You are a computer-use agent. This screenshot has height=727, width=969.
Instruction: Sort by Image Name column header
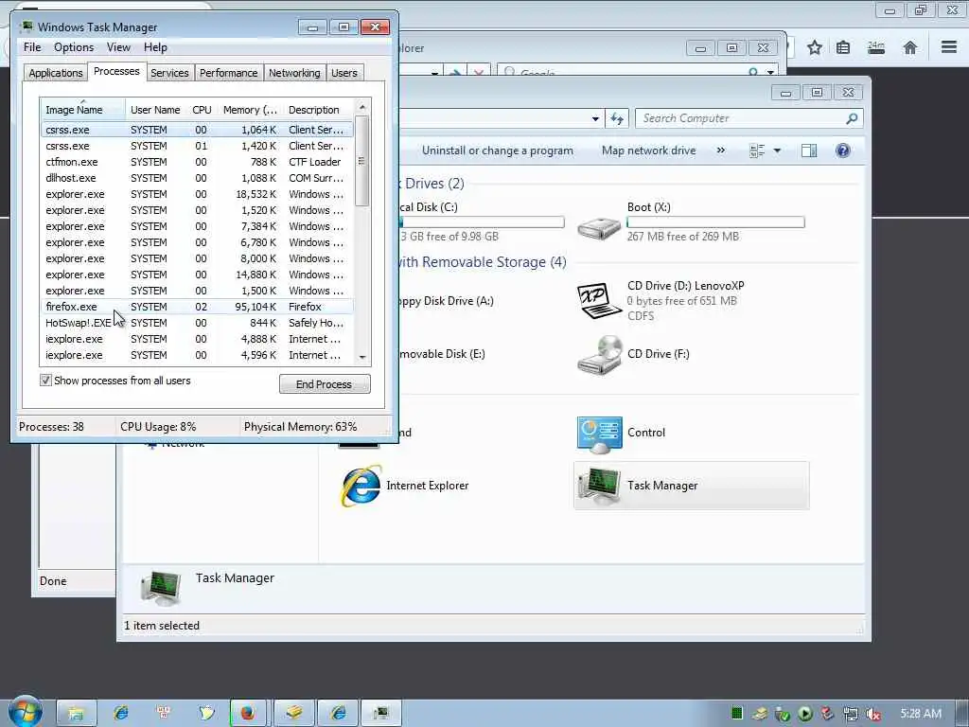click(82, 110)
